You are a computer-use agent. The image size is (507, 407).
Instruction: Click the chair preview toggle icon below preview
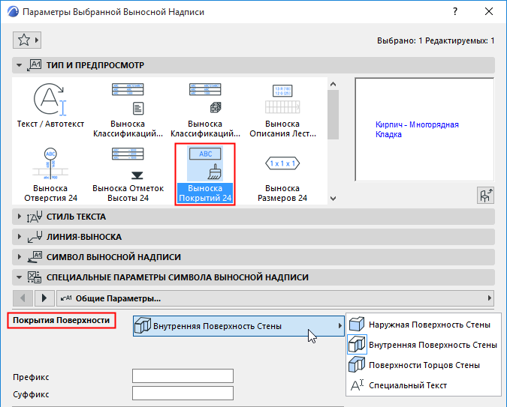(485, 196)
